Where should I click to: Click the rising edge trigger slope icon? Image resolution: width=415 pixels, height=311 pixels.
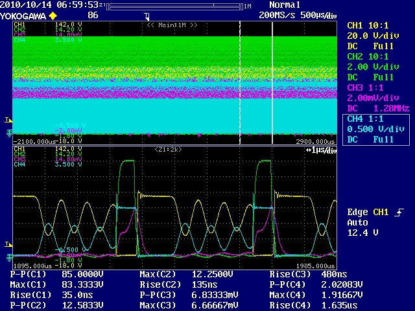(x=398, y=213)
